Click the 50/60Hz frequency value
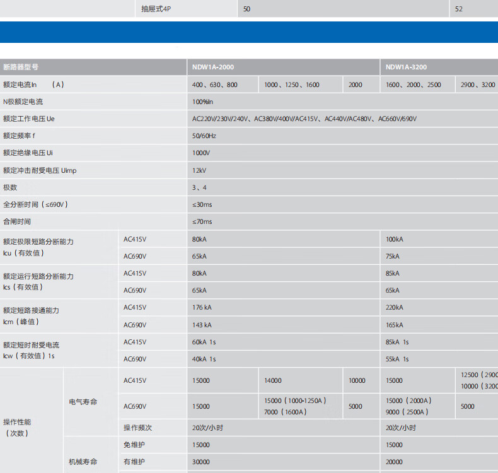This screenshot has height=473, width=498. [x=204, y=136]
